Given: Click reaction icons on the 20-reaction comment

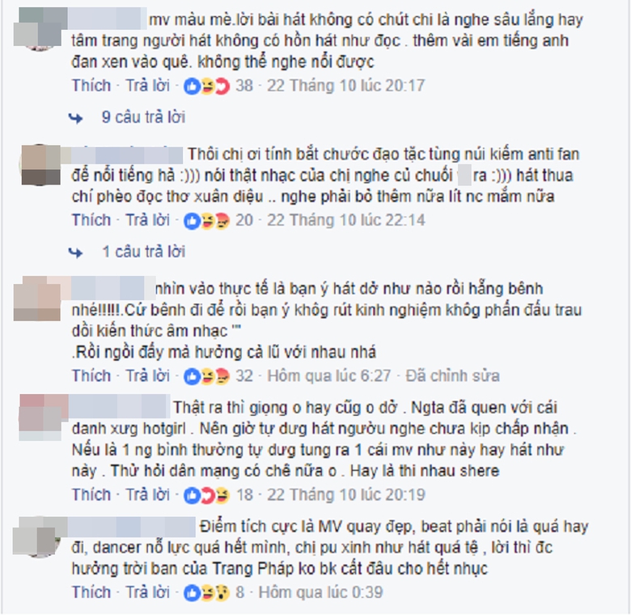Looking at the screenshot, I should pos(206,220).
